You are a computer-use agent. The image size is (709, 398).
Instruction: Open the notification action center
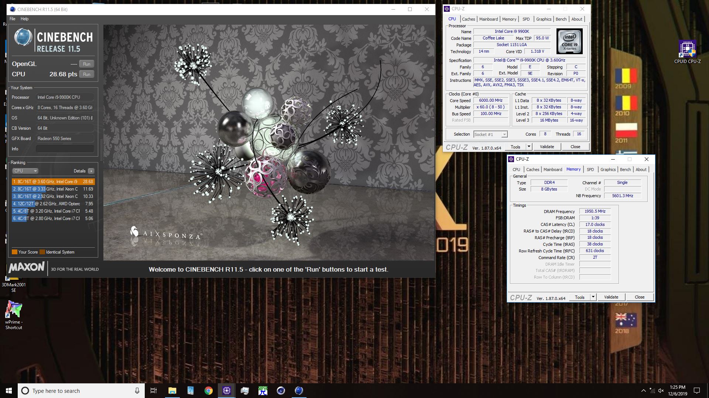[697, 391]
